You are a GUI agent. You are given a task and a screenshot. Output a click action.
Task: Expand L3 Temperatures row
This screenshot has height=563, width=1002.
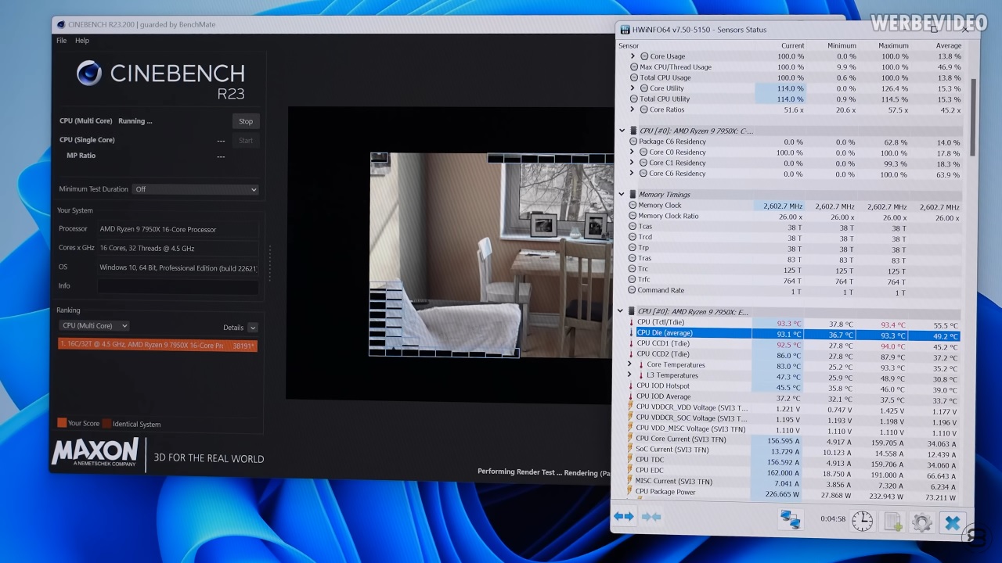630,375
